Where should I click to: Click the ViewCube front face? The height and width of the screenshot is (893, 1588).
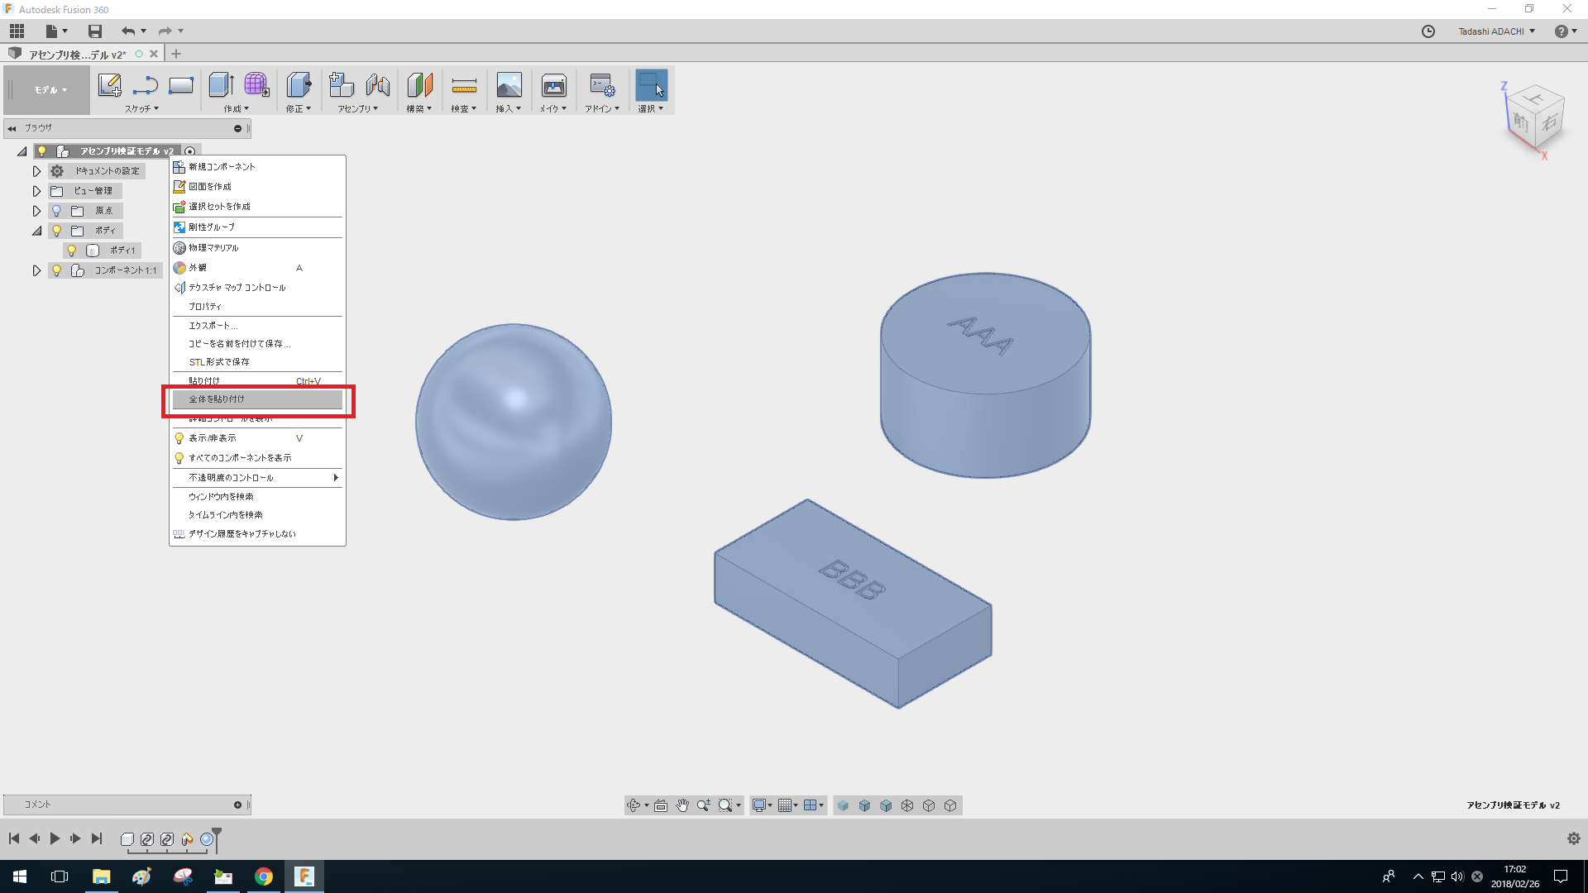pos(1521,122)
